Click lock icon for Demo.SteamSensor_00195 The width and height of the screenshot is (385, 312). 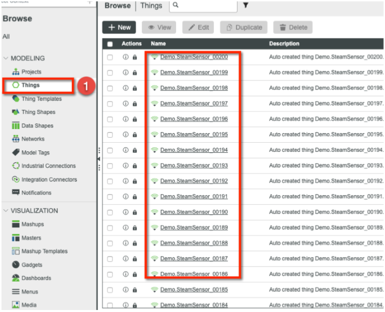tap(135, 135)
